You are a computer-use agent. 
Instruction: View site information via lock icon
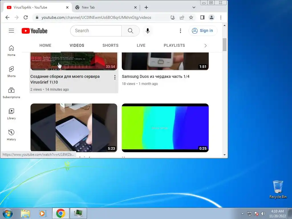pyautogui.click(x=37, y=17)
